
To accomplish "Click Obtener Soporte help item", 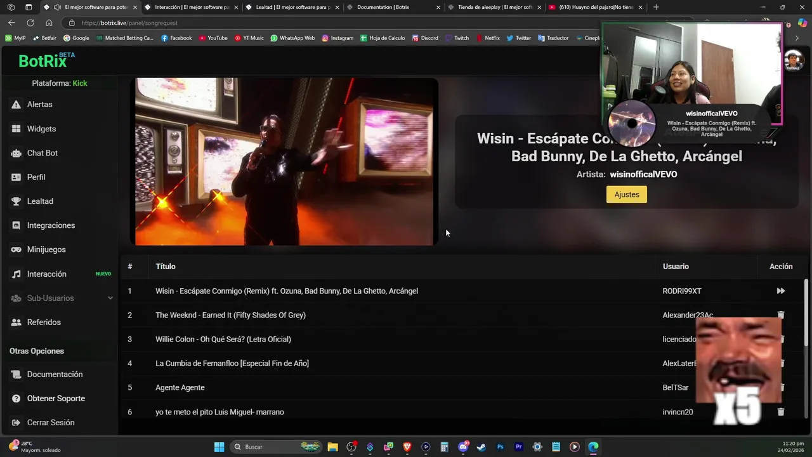I will (x=56, y=399).
